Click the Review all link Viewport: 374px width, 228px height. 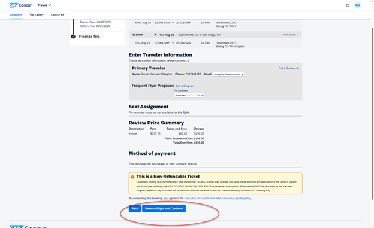[x=292, y=68]
